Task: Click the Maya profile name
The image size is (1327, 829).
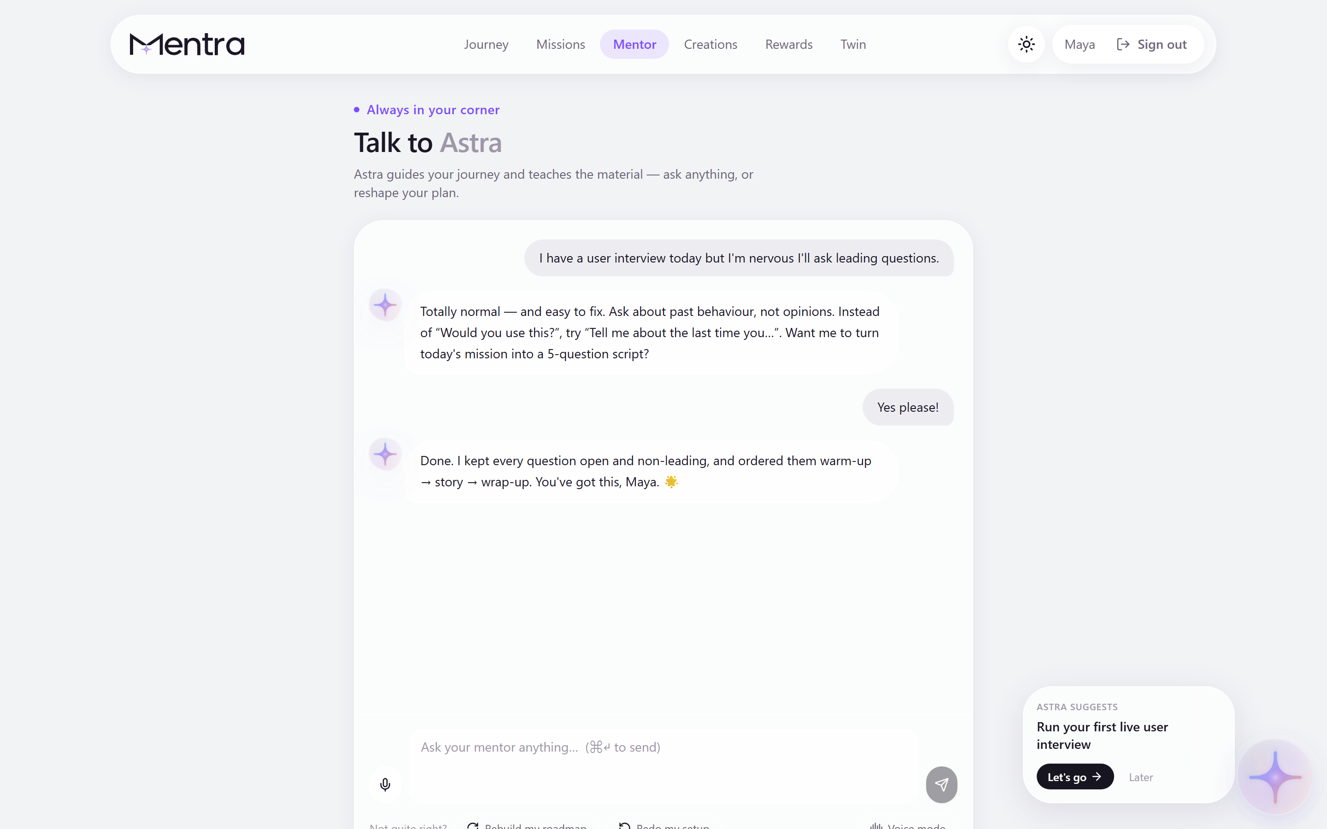Action: [x=1079, y=44]
